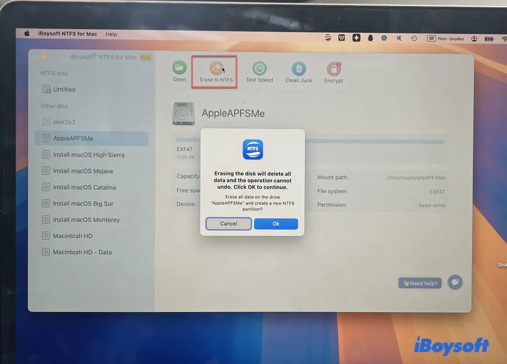Click the sparkle star menu bar icon

click(x=356, y=38)
